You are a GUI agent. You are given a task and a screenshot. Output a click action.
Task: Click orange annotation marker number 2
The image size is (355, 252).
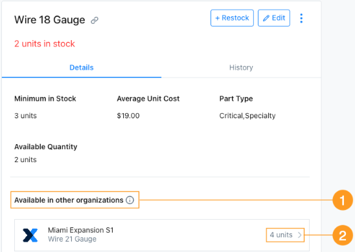pos(343,235)
